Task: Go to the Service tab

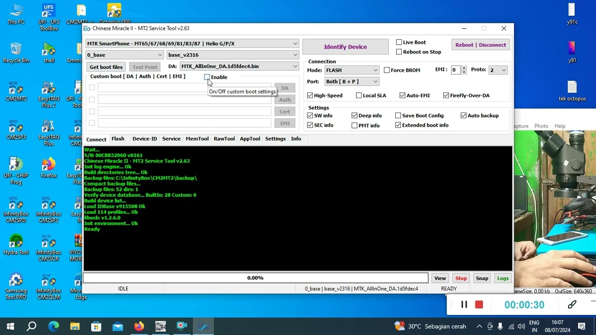Action: click(171, 139)
